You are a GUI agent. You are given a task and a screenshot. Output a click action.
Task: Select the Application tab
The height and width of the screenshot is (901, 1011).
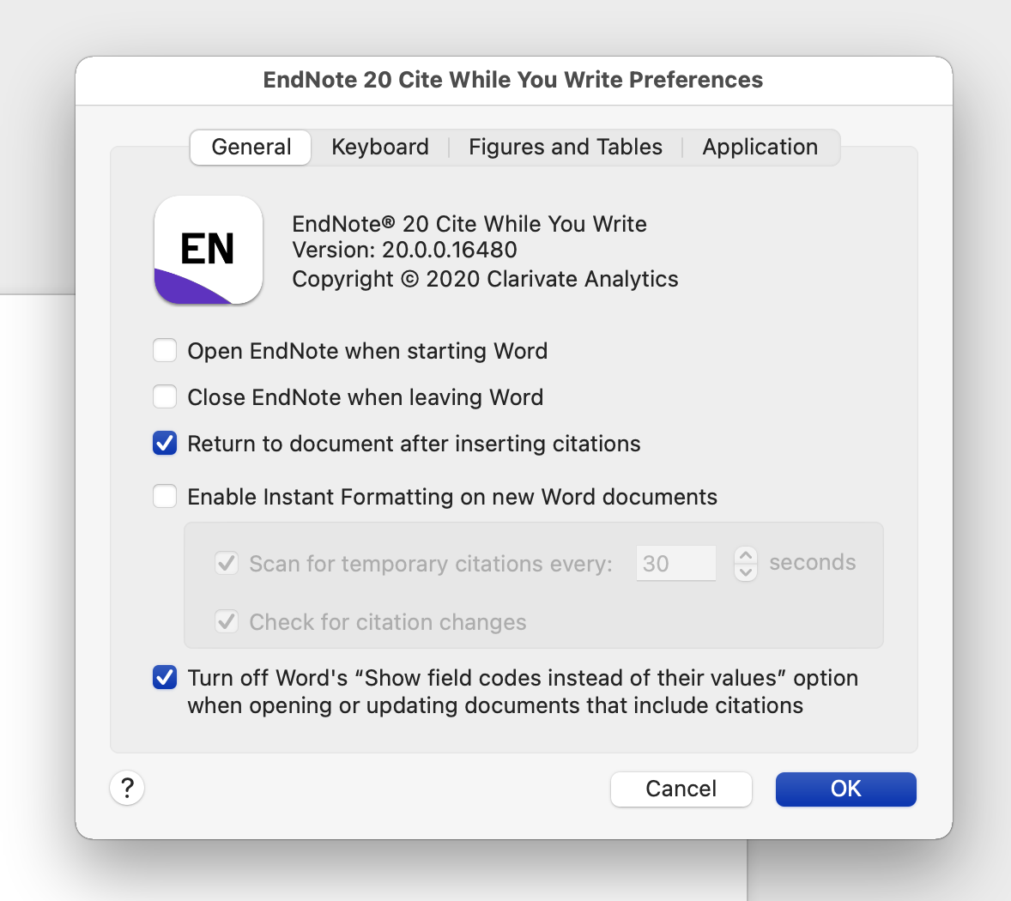(760, 147)
